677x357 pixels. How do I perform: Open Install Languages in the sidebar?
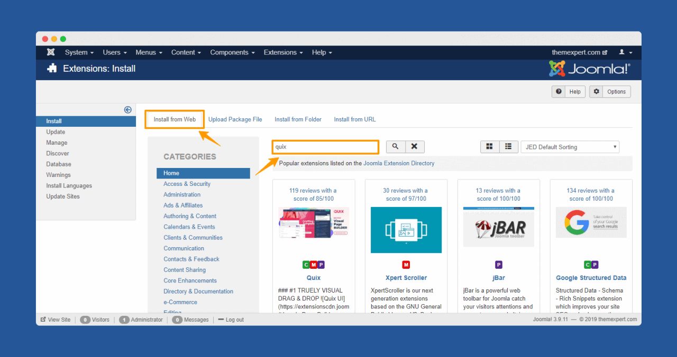[69, 186]
